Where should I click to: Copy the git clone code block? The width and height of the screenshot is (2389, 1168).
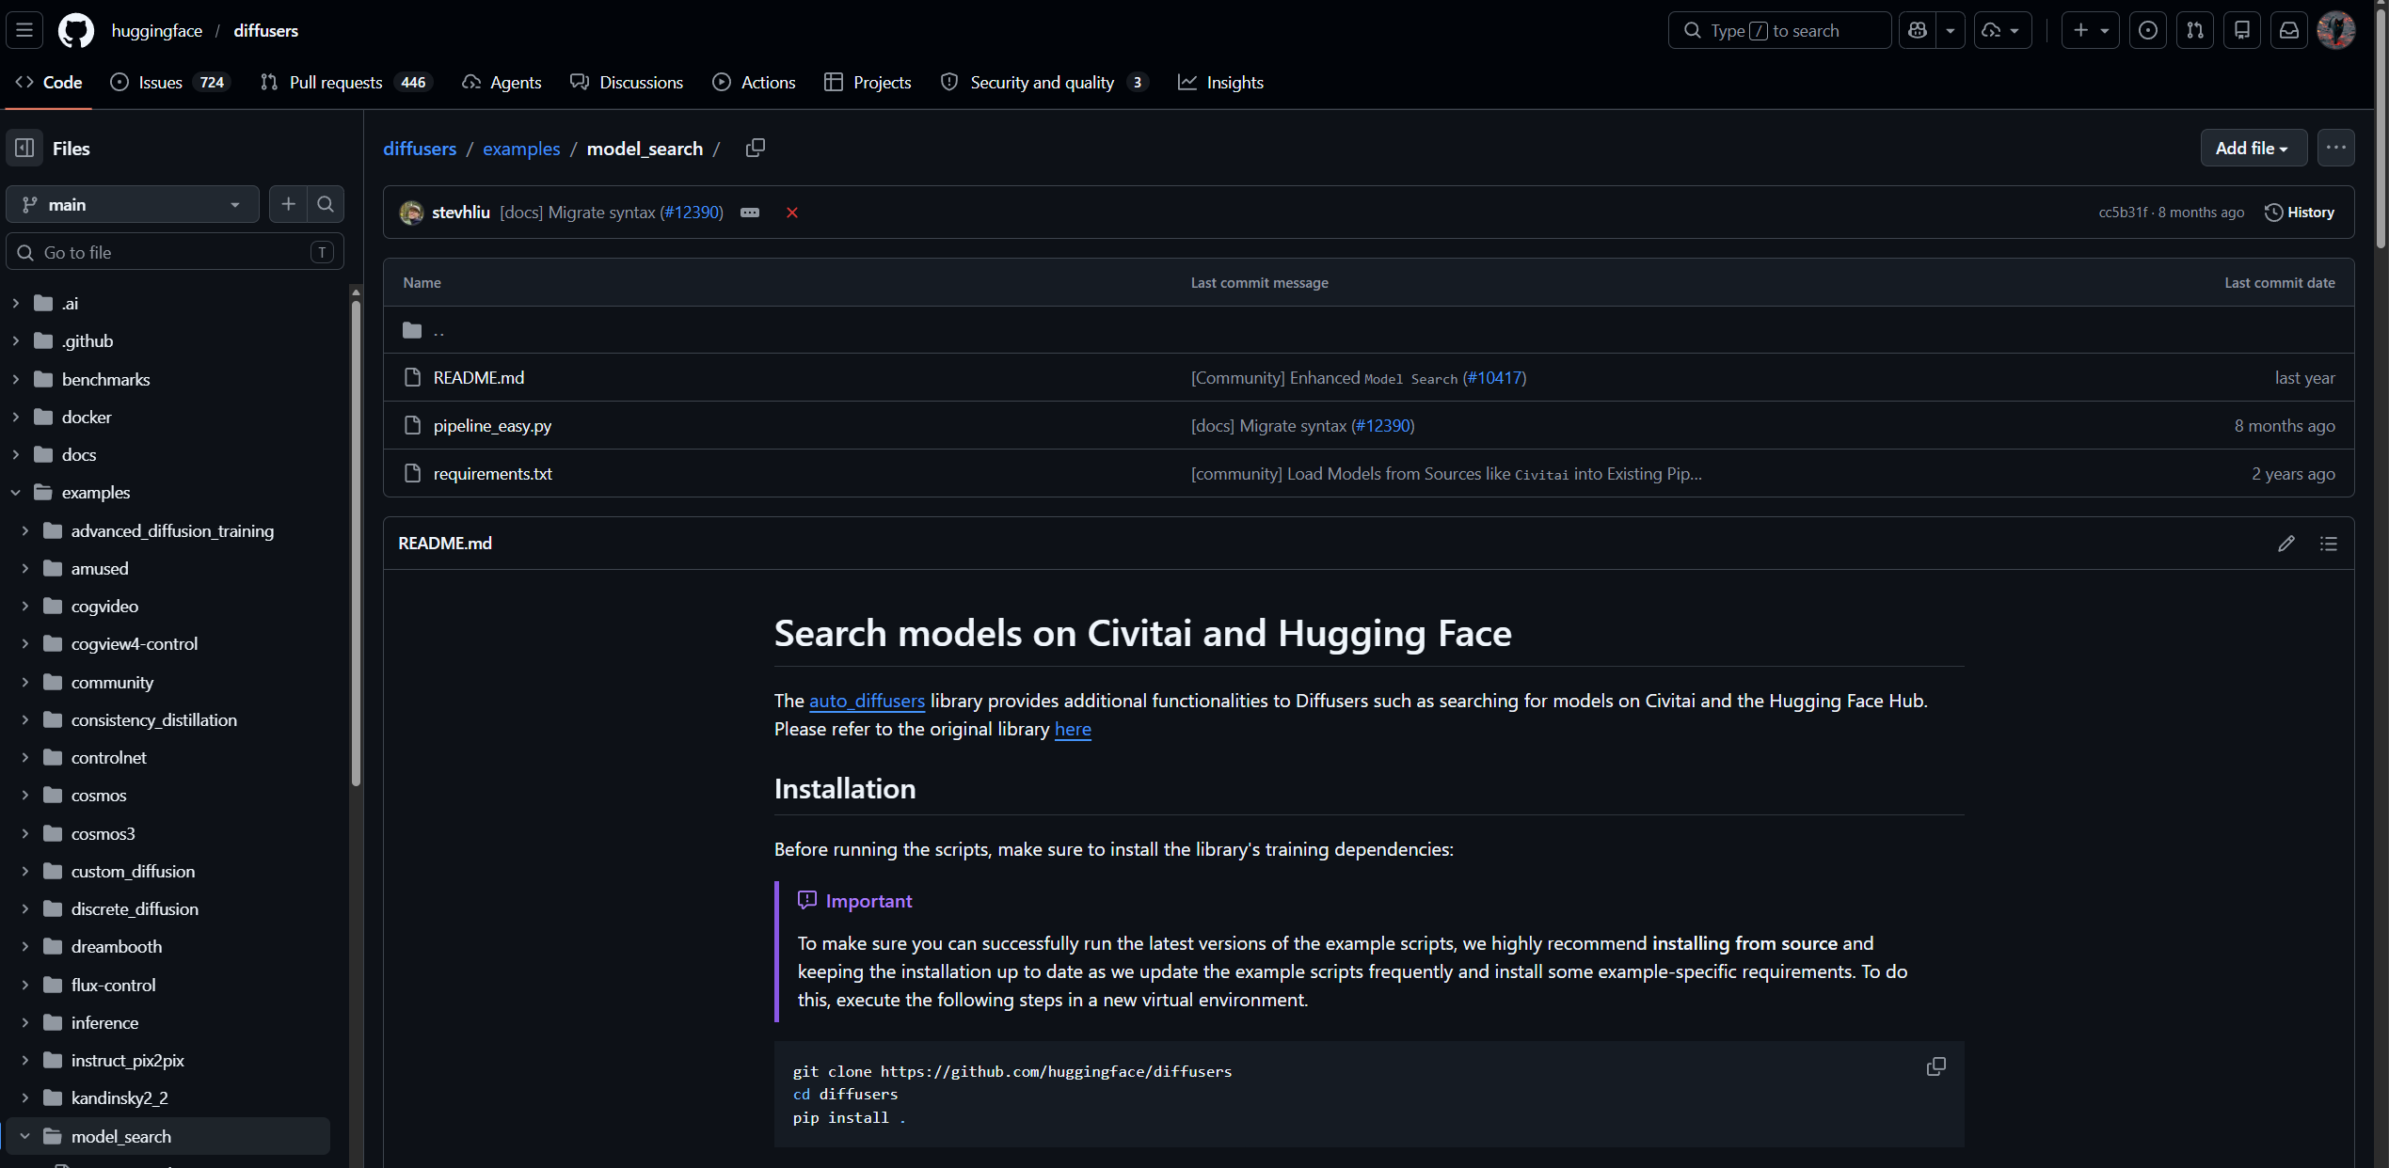(x=1936, y=1066)
